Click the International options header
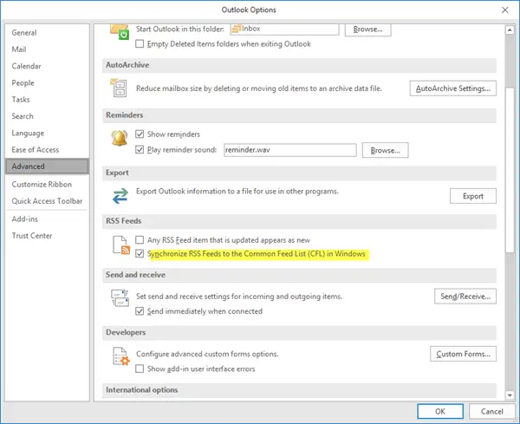This screenshot has width=520, height=424. pyautogui.click(x=299, y=390)
